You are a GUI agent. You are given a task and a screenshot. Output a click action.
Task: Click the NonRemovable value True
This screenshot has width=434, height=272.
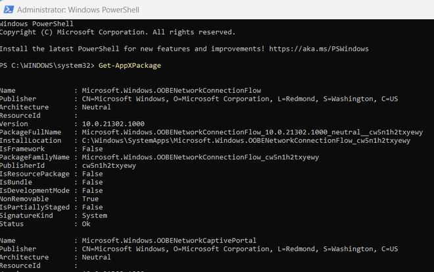click(x=91, y=198)
